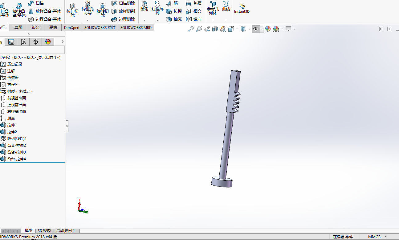Select 前视基准面 plane in tree
Screen dimensions: 399x240
point(17,98)
